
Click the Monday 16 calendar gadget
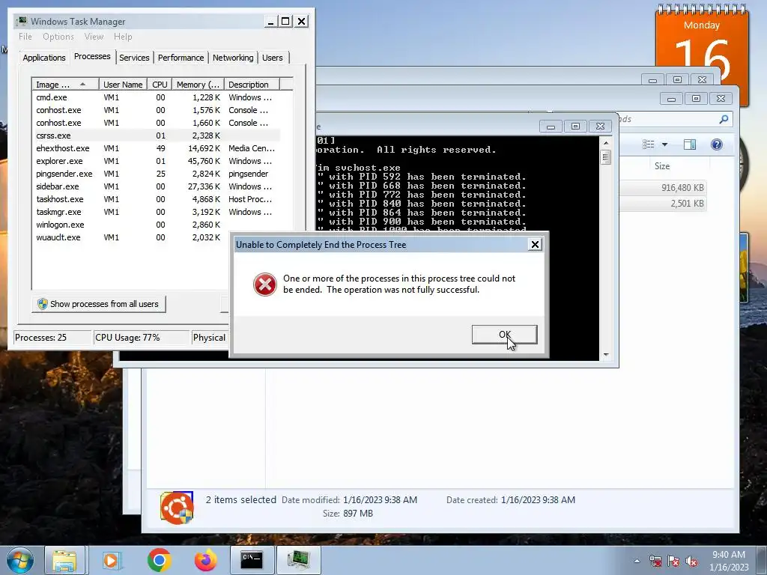tap(701, 44)
